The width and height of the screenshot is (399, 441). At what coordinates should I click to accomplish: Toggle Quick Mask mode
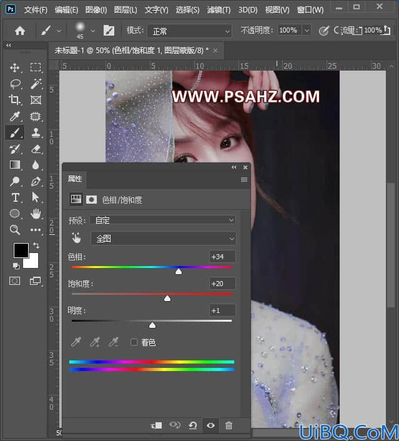point(14,280)
